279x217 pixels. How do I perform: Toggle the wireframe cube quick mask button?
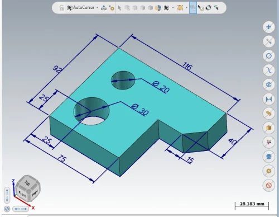(268, 84)
